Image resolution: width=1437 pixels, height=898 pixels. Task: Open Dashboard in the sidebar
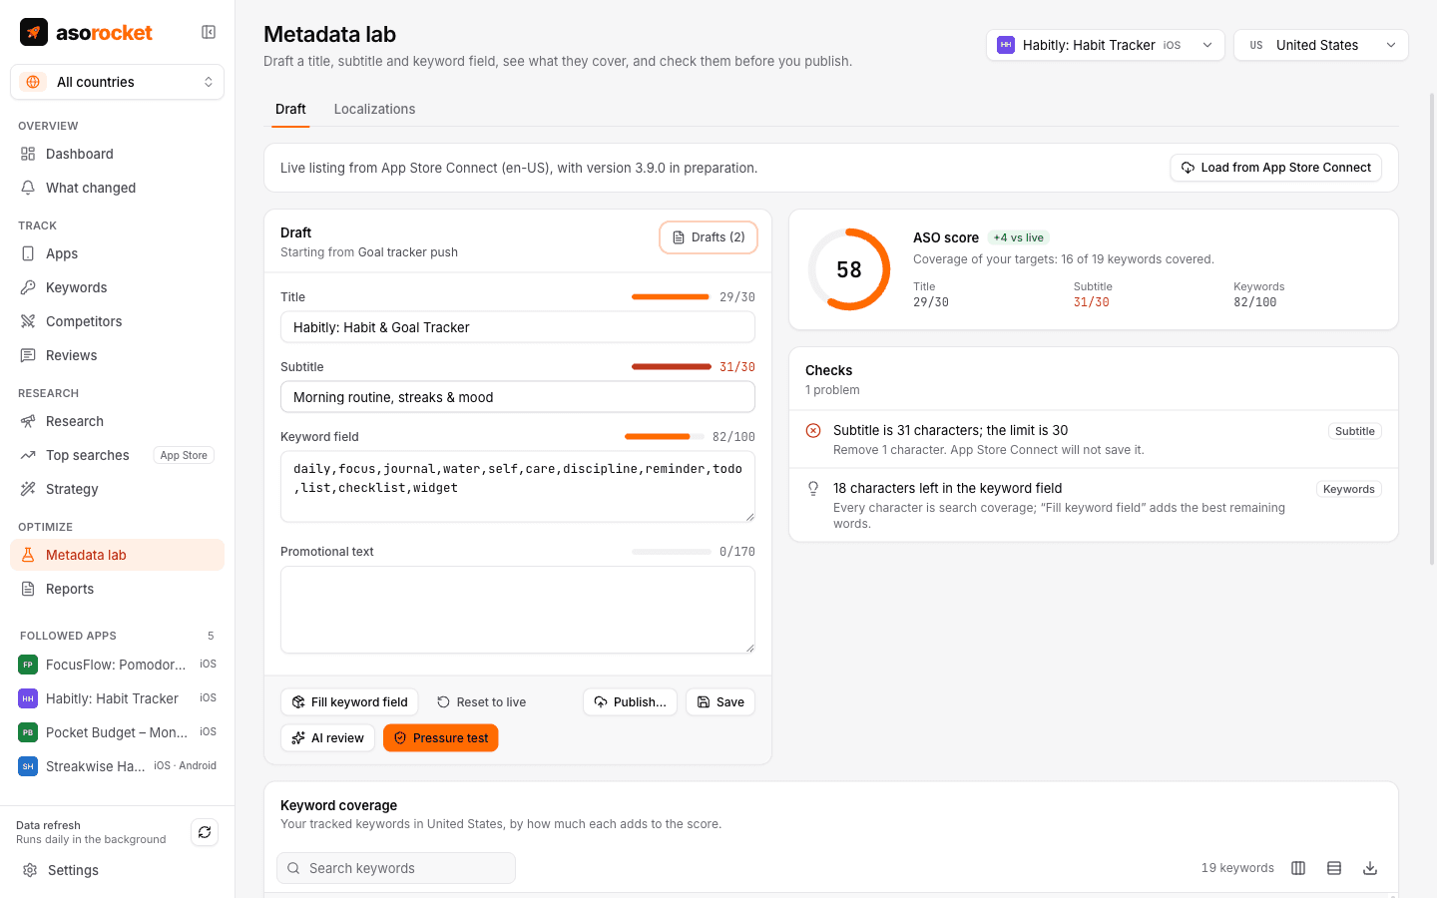[x=117, y=154]
